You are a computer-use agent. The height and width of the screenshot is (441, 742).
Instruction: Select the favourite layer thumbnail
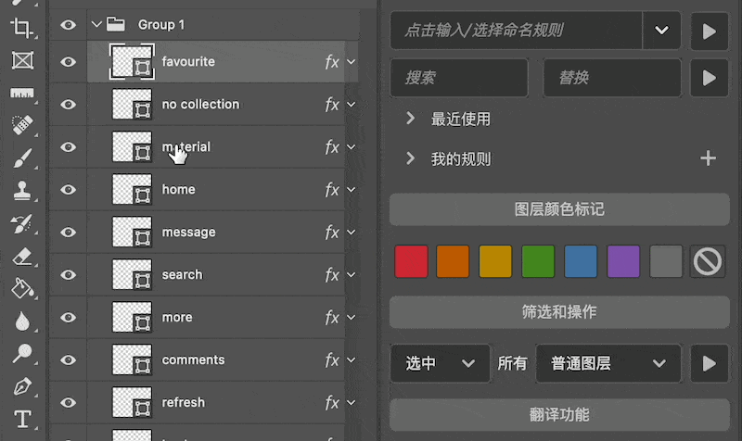point(132,61)
